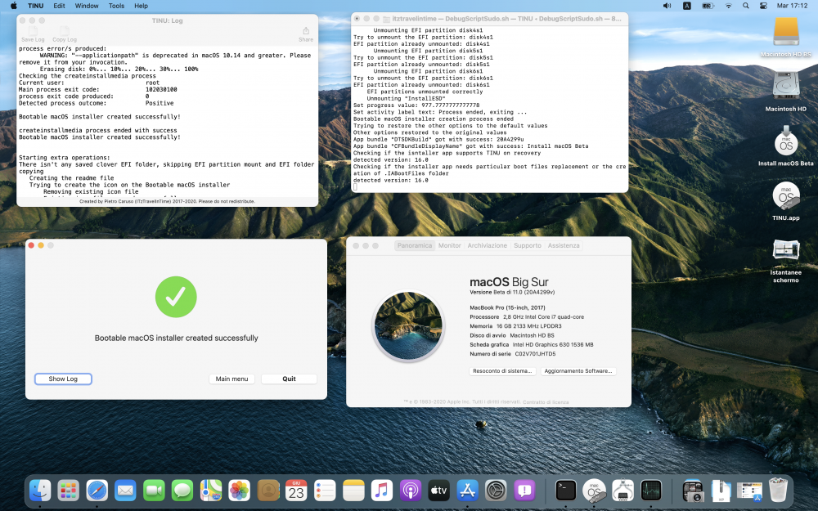Open the Apple menu
The width and height of the screenshot is (818, 511).
coord(14,6)
